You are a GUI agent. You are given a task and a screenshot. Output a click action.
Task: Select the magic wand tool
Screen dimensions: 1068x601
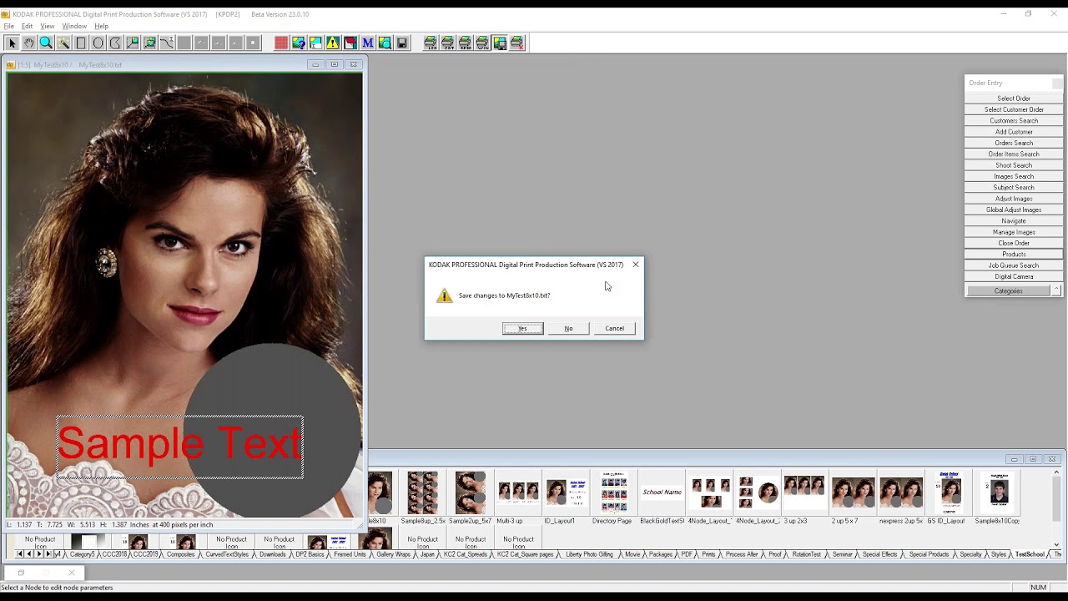pyautogui.click(x=63, y=43)
